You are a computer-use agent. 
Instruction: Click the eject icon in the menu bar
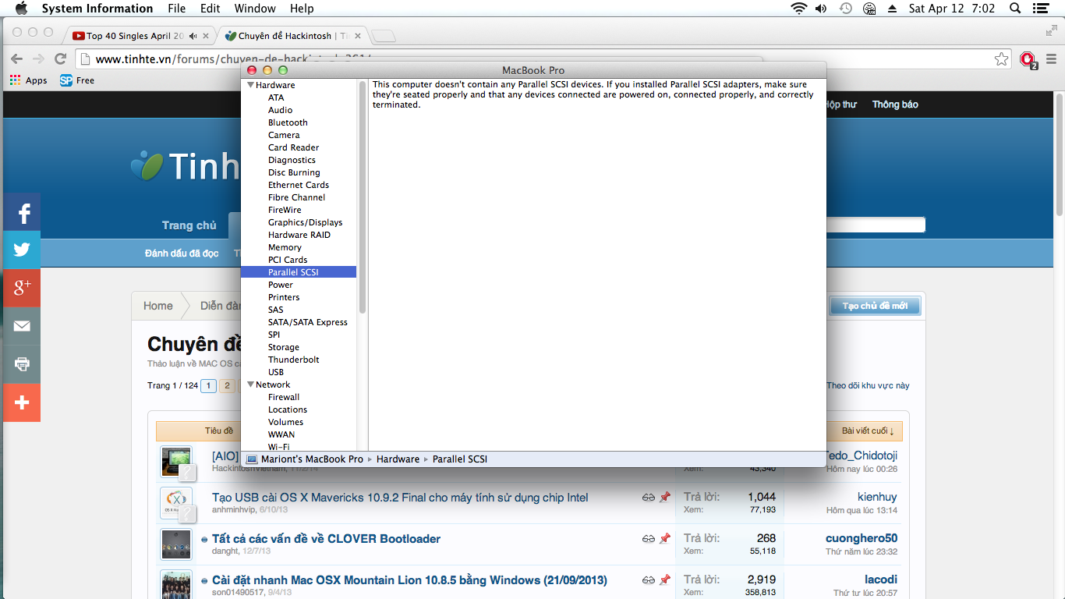[893, 9]
